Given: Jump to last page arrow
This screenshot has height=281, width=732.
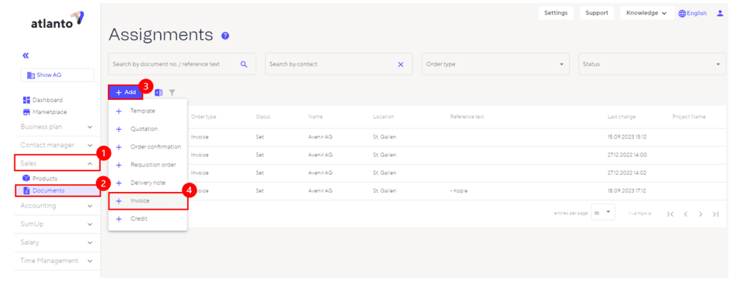Looking at the screenshot, I should point(715,214).
